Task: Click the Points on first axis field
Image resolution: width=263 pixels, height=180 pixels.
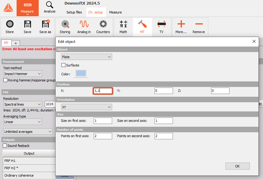Action: point(103,136)
